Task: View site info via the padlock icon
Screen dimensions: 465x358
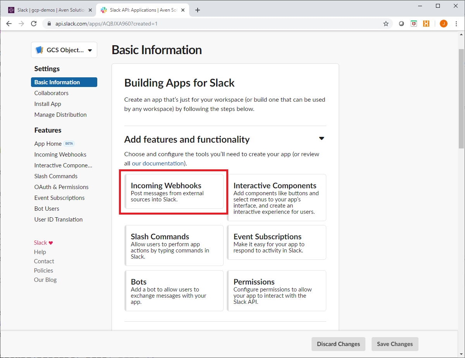Action: [49, 24]
